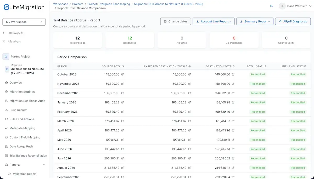Open April 2026 source totals link icon

[x=122, y=130]
